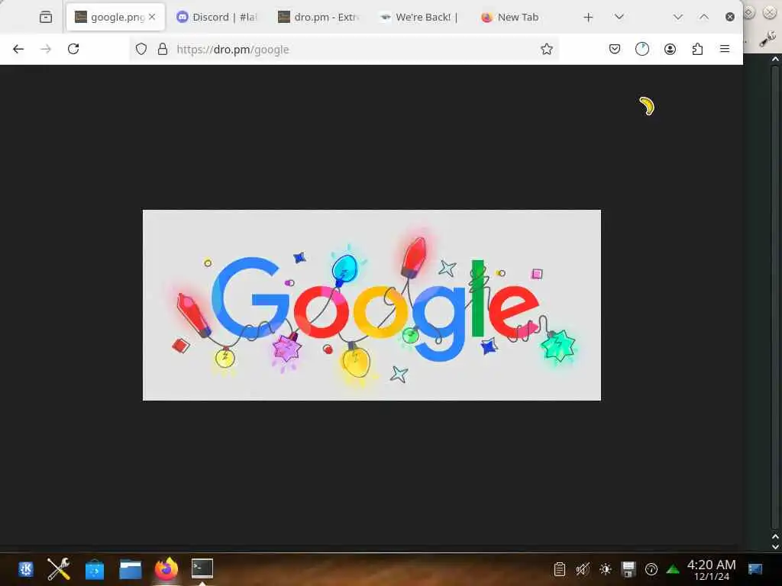This screenshot has width=782, height=586.
Task: Click the background window scrollbar up arrow
Action: 775,59
